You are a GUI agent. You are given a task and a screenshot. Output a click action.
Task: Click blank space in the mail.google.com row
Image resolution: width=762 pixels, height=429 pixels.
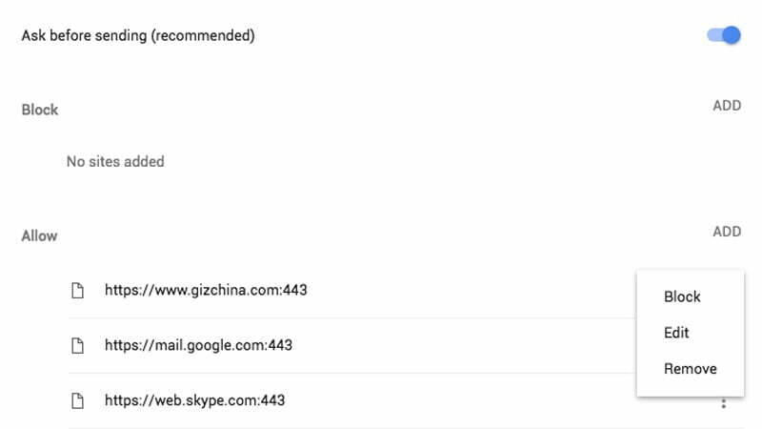(x=462, y=346)
